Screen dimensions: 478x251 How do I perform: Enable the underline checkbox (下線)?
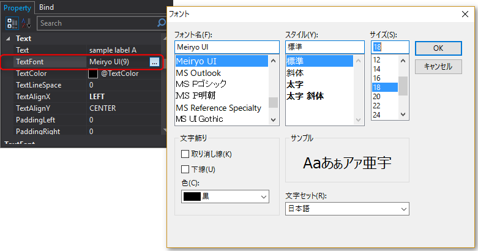[185, 169]
